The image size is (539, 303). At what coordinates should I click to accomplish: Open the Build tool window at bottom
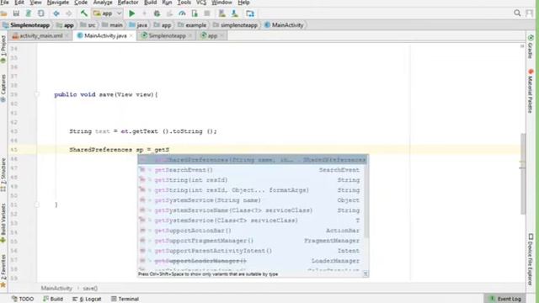(53, 299)
